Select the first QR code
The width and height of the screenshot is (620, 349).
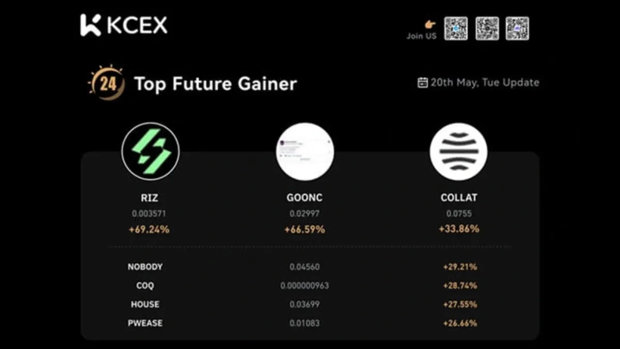456,28
